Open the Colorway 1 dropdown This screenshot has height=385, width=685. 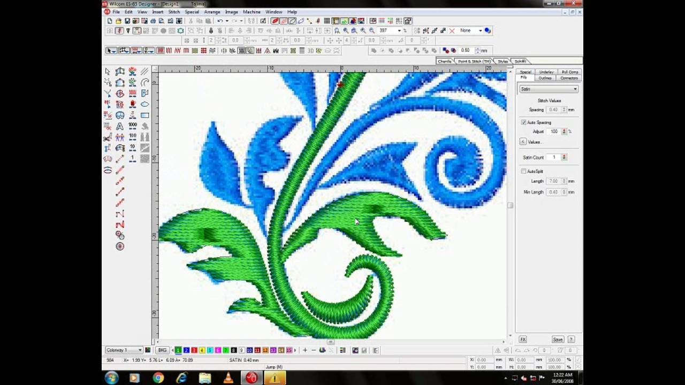click(x=140, y=350)
